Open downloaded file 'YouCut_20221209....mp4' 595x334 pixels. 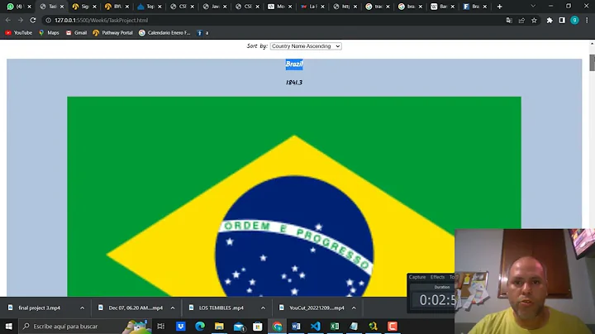[x=317, y=308]
